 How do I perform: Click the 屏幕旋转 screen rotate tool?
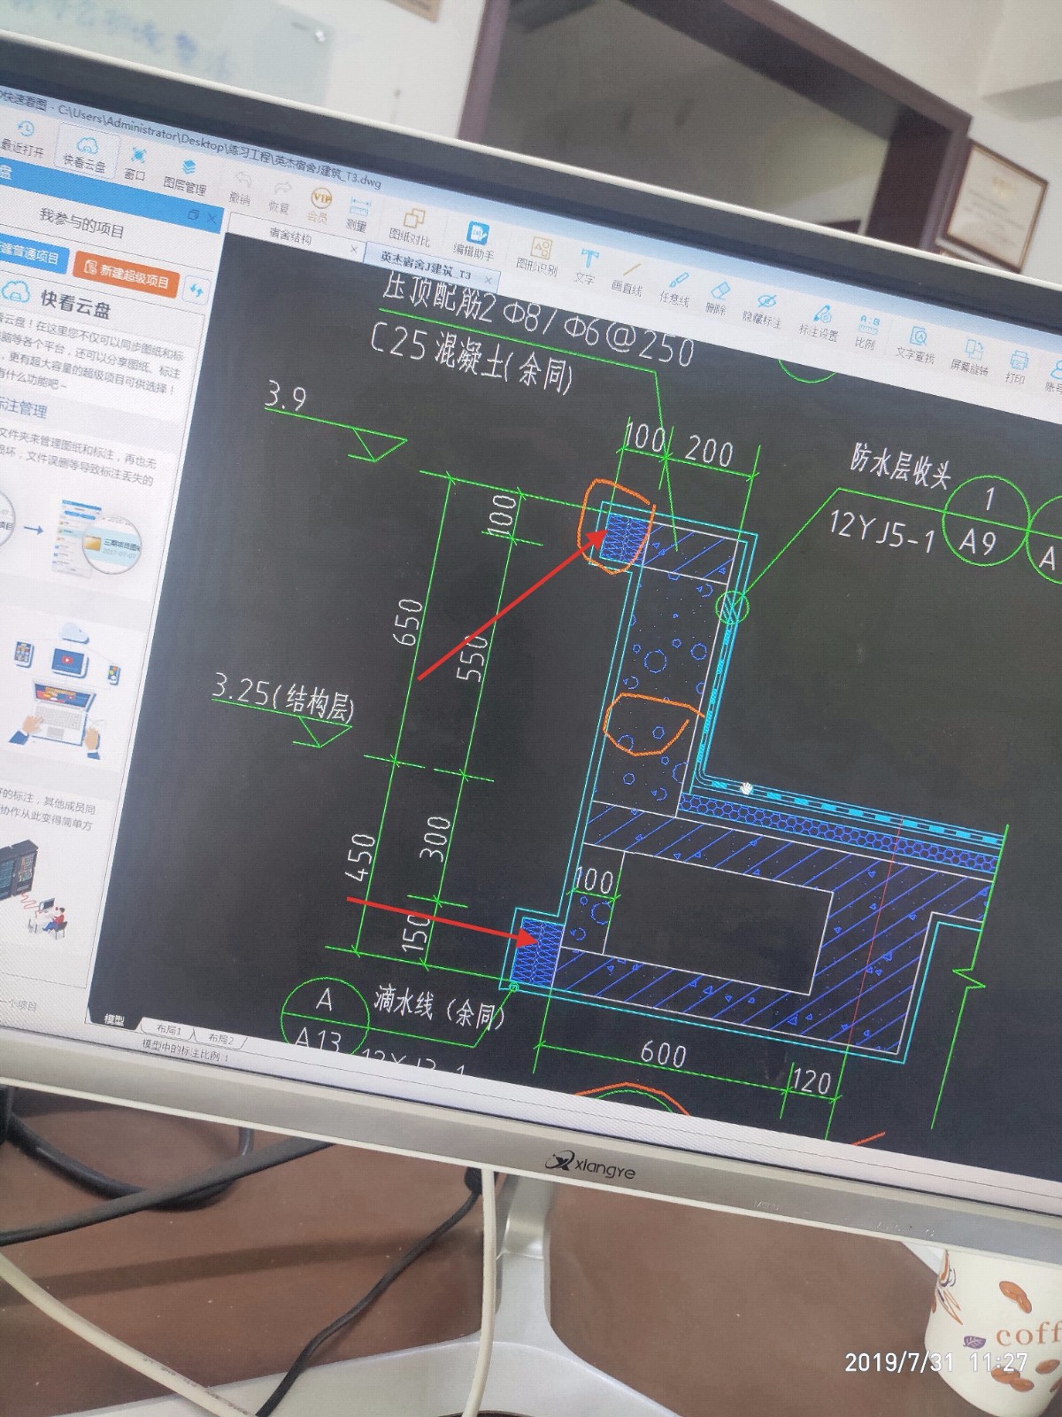click(971, 356)
